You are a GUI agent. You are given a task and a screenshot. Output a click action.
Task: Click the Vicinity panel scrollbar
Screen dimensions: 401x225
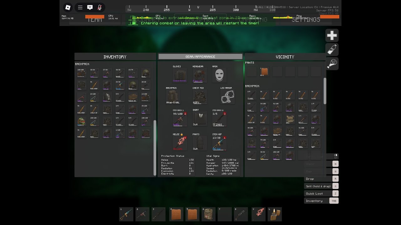pyautogui.click(x=325, y=91)
